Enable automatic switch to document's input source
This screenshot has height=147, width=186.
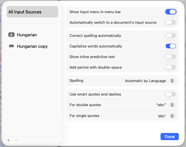click(171, 22)
